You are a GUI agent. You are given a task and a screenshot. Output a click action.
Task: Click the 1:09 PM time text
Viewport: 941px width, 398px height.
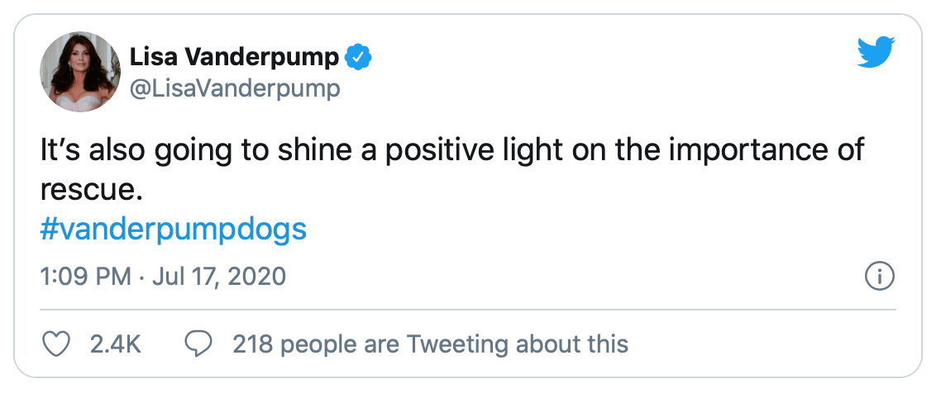coord(86,276)
